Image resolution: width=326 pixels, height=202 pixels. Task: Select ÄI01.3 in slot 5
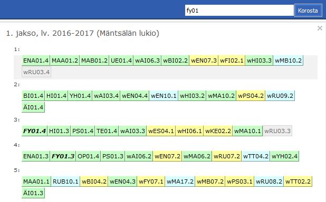tap(33, 193)
